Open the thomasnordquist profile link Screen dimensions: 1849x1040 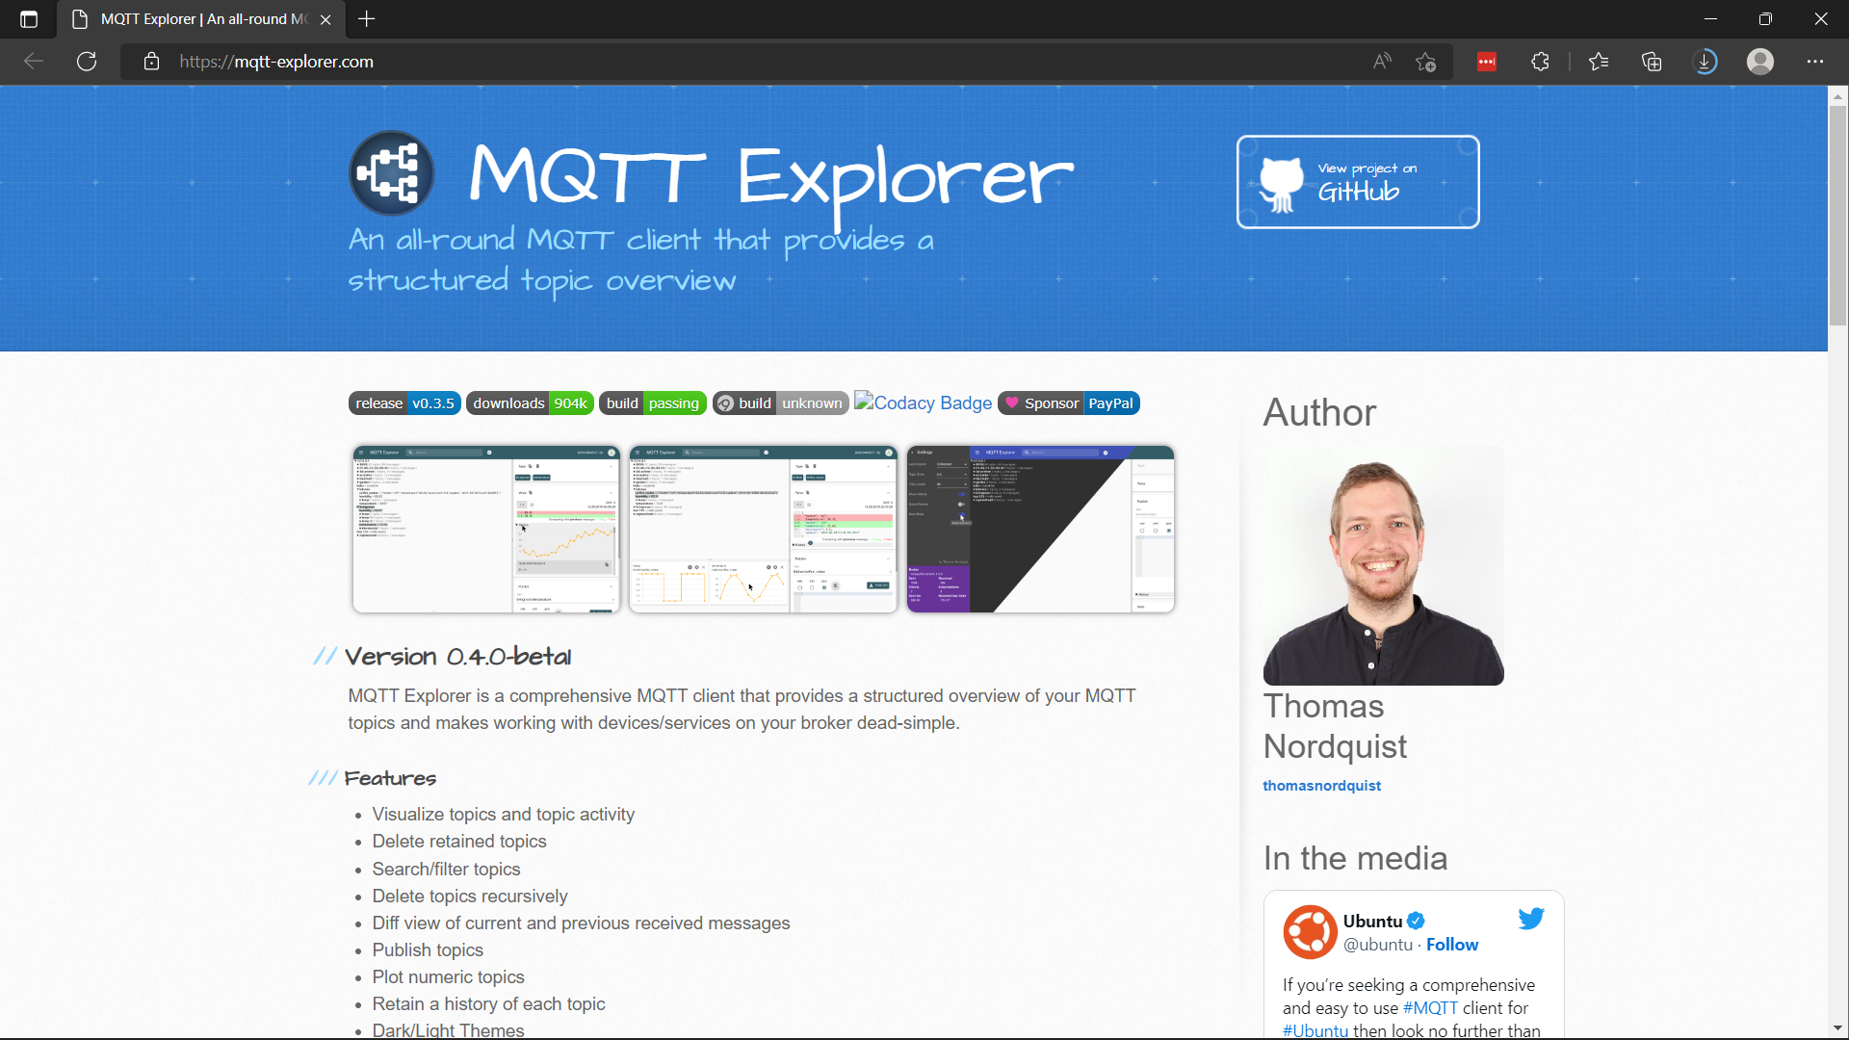pos(1321,786)
